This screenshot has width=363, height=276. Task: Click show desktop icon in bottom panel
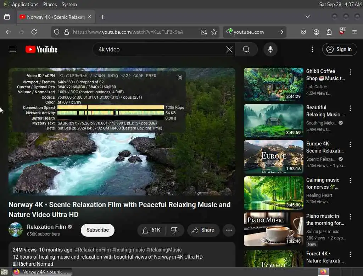[4, 272]
